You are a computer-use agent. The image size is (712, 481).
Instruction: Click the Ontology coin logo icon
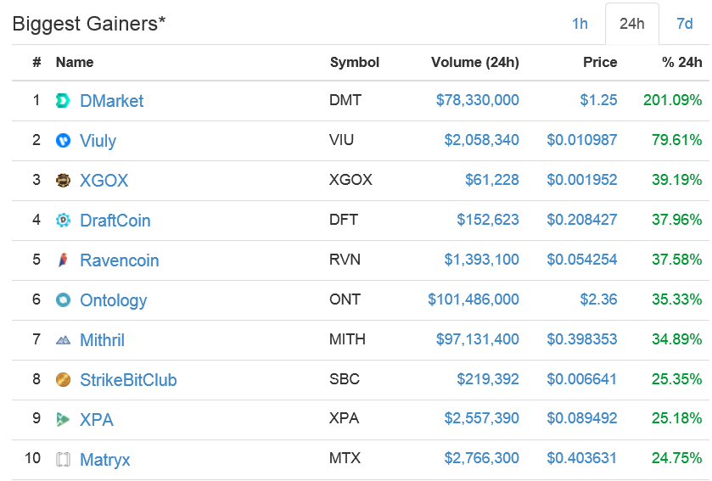(63, 300)
